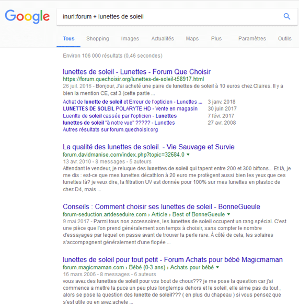The width and height of the screenshot is (299, 306).
Task: Click the date '7 févr. 2017' beside sitelink
Action: (221, 116)
